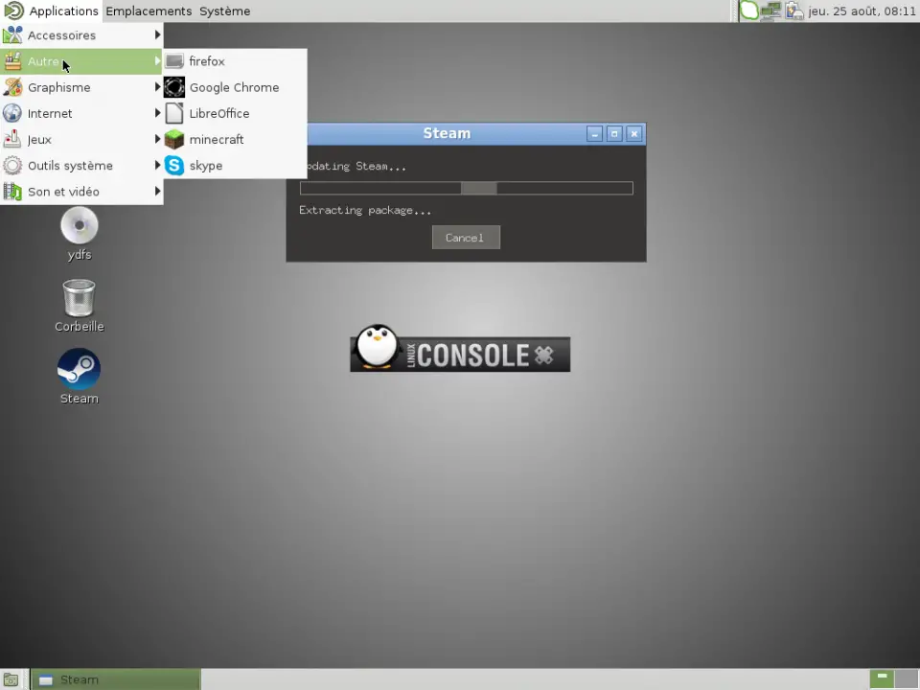
Task: Click the Steam update progress bar
Action: point(467,188)
